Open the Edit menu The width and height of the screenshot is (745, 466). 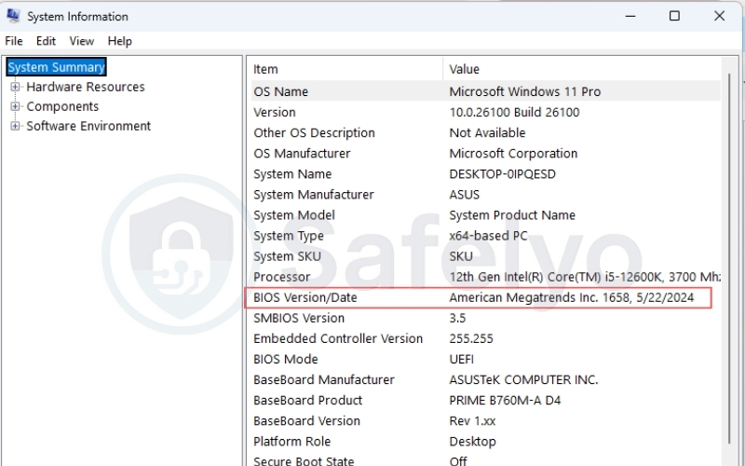(x=46, y=41)
